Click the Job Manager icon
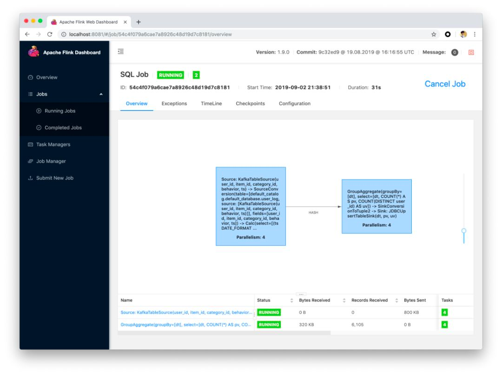This screenshot has height=375, width=502. tap(30, 161)
